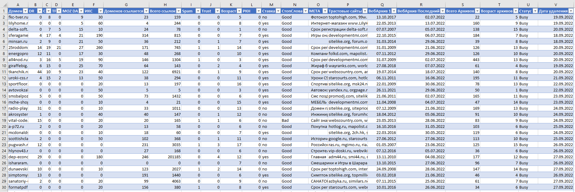The image size is (575, 192).
Task: Open the Домен column filter dropdown
Action: click(25, 11)
